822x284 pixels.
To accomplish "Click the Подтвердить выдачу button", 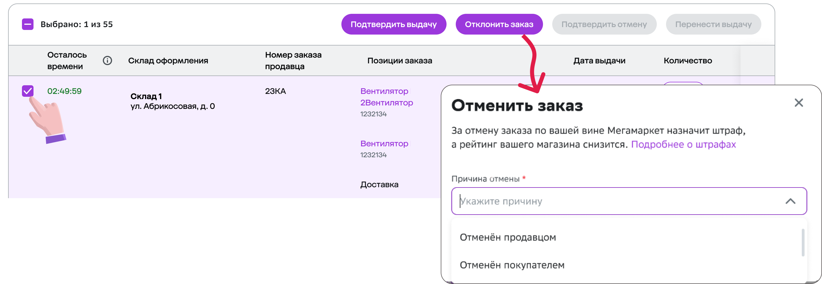I will point(393,24).
